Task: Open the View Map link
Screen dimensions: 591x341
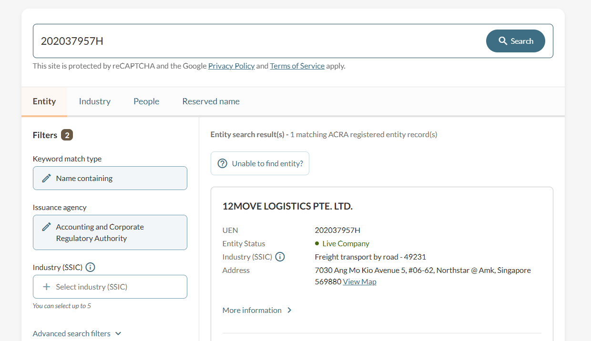Action: 359,281
